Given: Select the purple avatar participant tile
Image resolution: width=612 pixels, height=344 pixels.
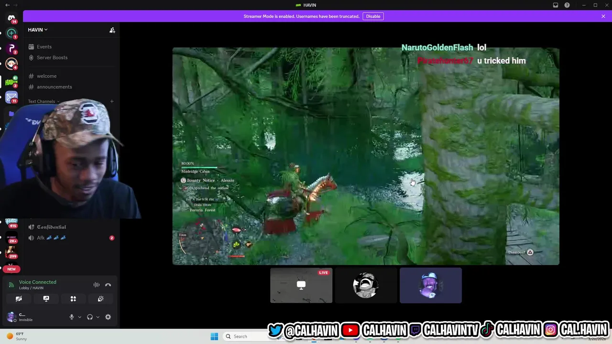Looking at the screenshot, I should pos(431,285).
